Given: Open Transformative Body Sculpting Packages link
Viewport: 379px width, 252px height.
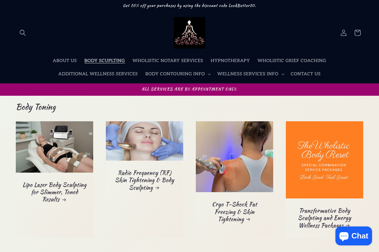Looking at the screenshot, I should (x=325, y=218).
